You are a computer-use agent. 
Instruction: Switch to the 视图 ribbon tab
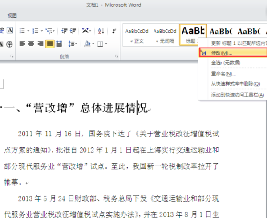click(12, 16)
